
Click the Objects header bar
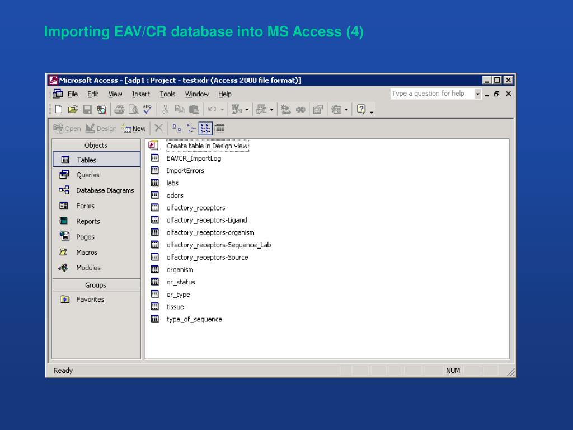(x=96, y=145)
